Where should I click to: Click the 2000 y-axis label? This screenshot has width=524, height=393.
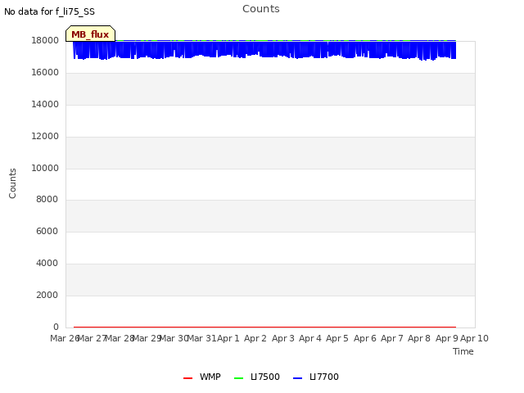pyautogui.click(x=47, y=295)
